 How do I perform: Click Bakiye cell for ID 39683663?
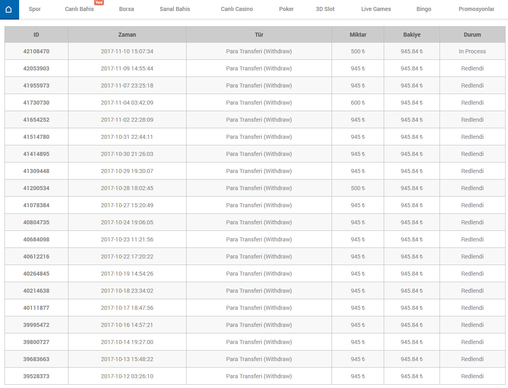click(412, 359)
